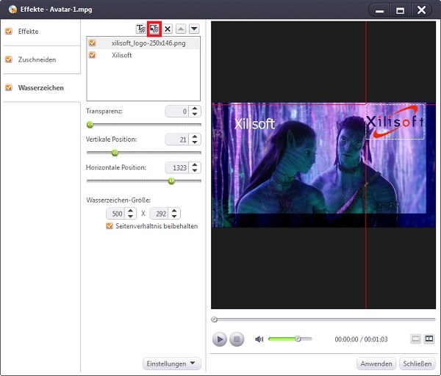Viewport: 441px width, 376px height.
Task: Click the Transparenz slider handle
Action: coord(90,125)
